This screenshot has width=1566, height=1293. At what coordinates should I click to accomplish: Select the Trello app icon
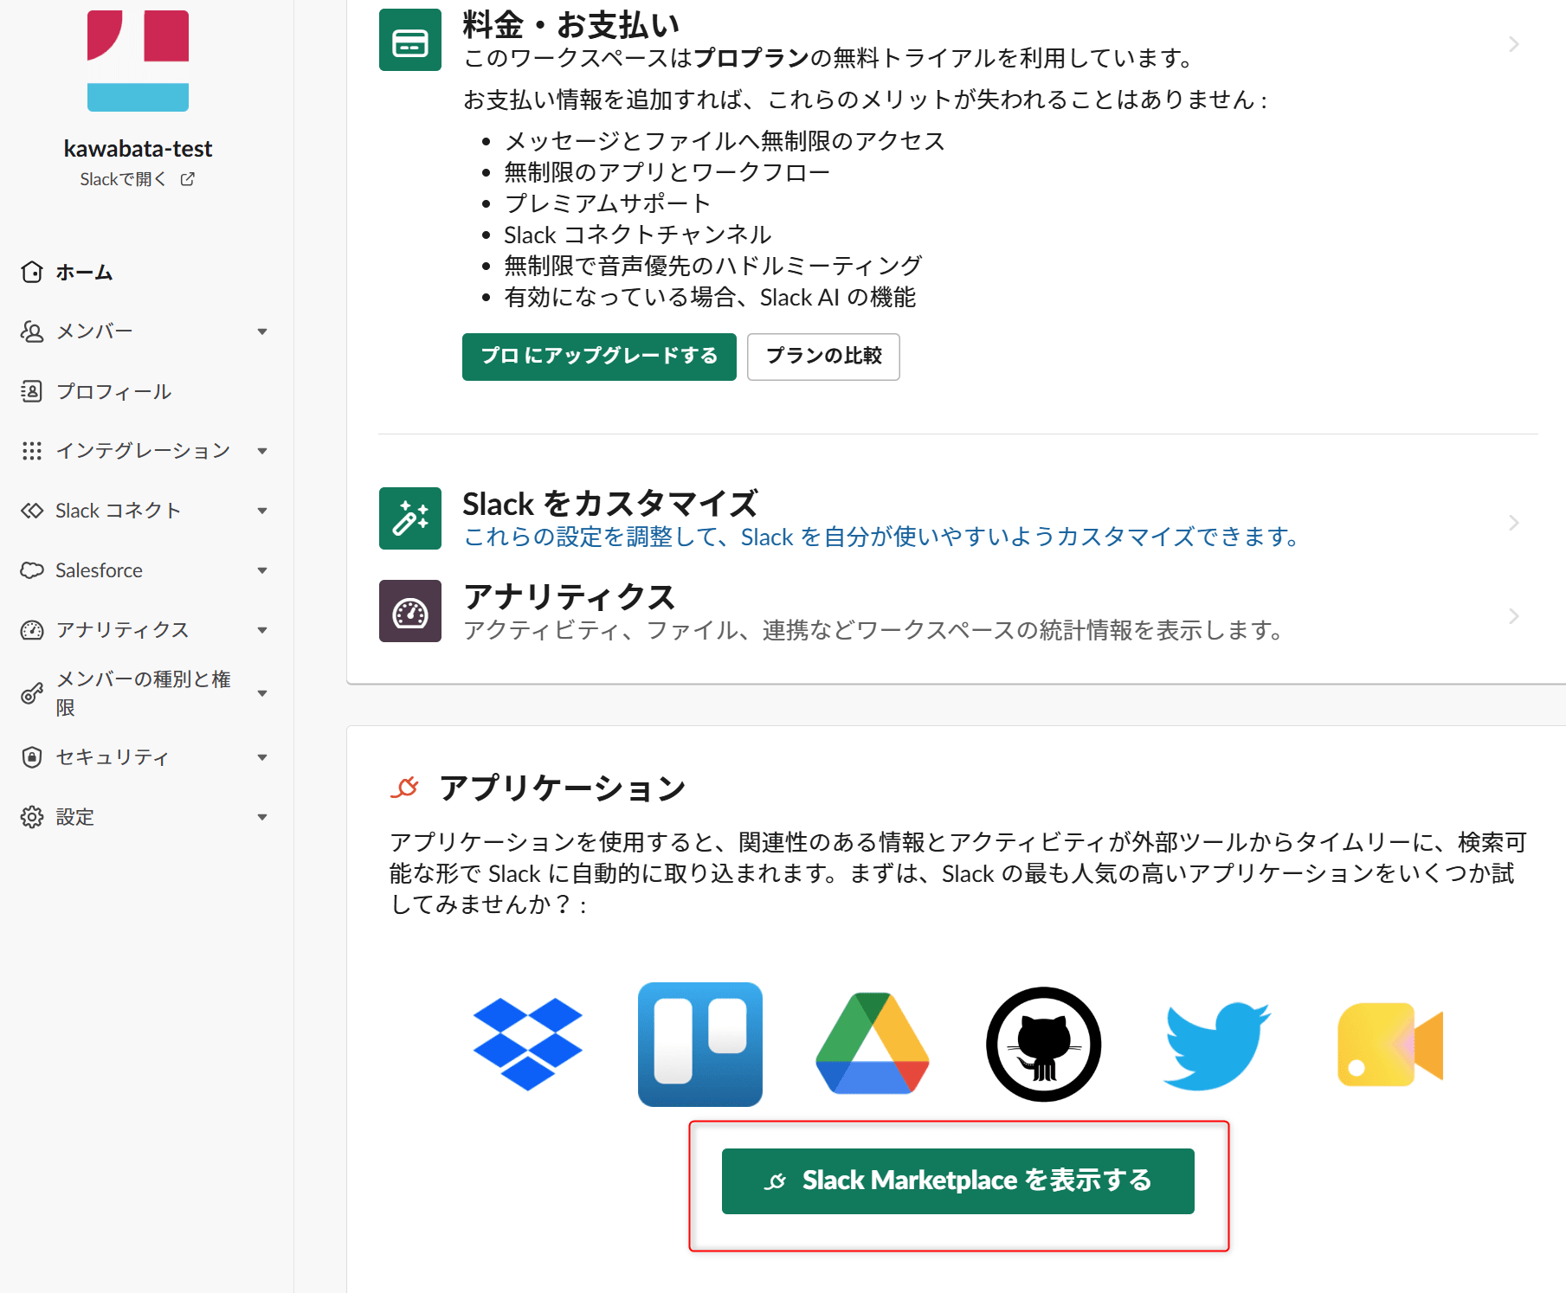(x=700, y=1045)
